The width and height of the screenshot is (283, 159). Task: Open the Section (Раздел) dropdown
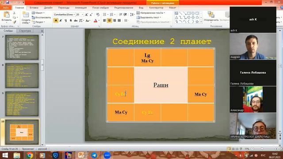pyautogui.click(x=38, y=22)
